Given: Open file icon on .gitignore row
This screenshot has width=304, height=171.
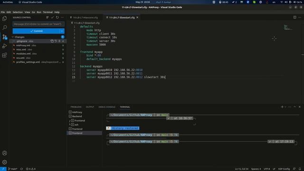Looking at the screenshot, I should [x=52, y=41].
